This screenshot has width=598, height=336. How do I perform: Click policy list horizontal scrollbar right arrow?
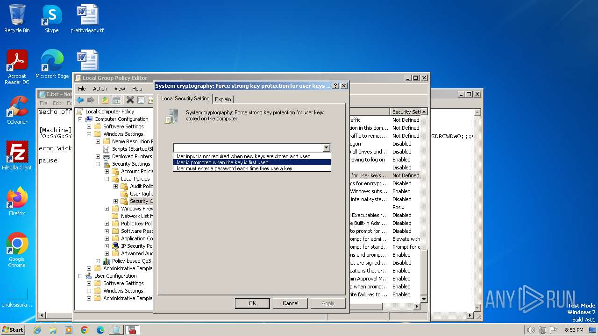(417, 307)
